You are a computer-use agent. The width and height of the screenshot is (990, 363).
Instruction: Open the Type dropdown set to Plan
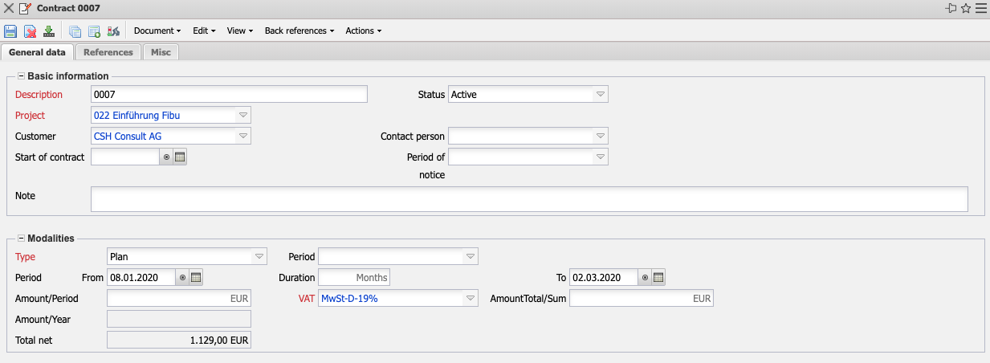coord(259,257)
